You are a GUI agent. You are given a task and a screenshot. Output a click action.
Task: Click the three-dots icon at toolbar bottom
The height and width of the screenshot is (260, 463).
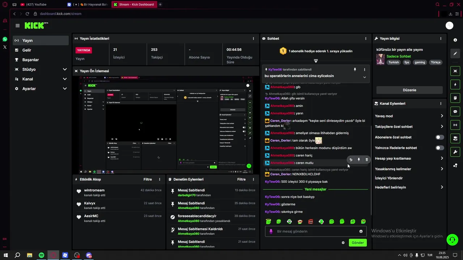(455, 165)
